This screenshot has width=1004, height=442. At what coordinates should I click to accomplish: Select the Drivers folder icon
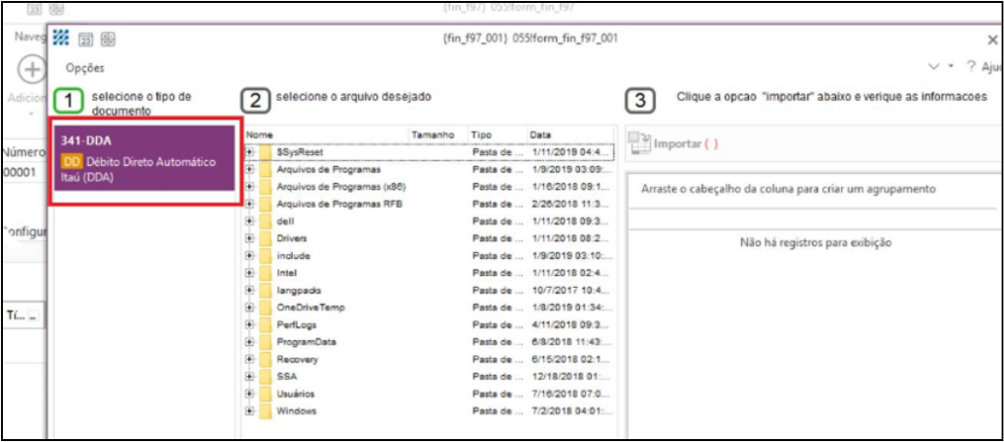(x=266, y=238)
